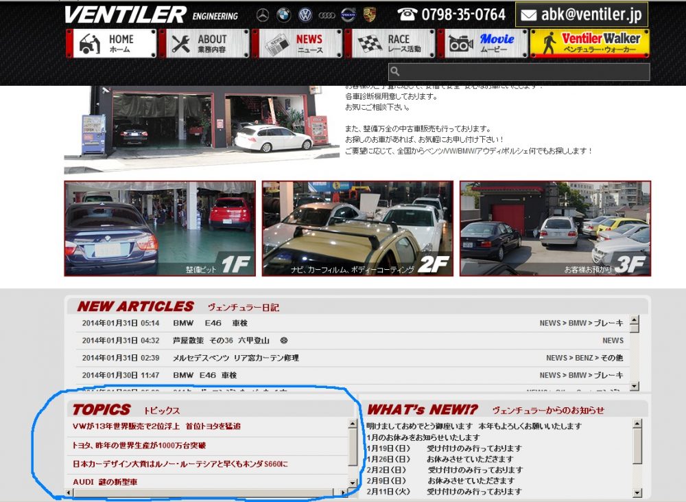
Task: Open category 'NEWS > BENZ > その他'
Action: pos(584,358)
